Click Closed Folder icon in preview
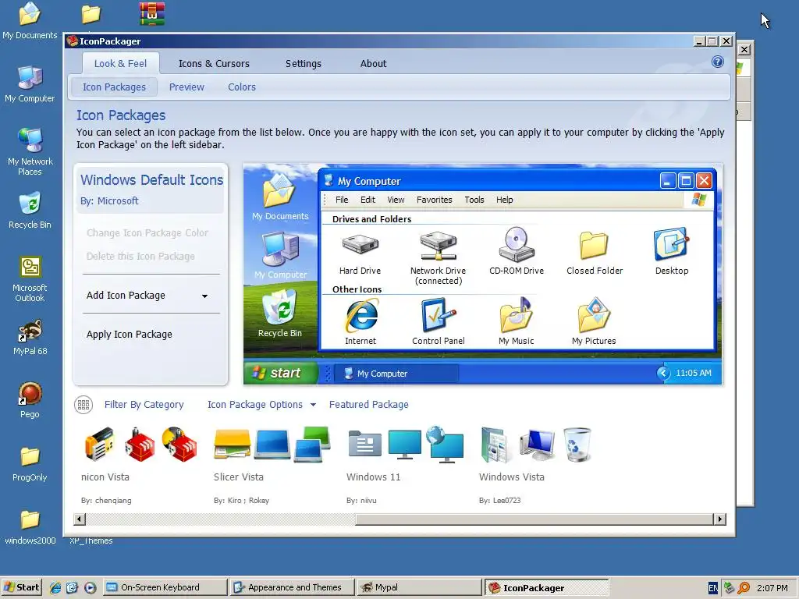 coord(594,246)
